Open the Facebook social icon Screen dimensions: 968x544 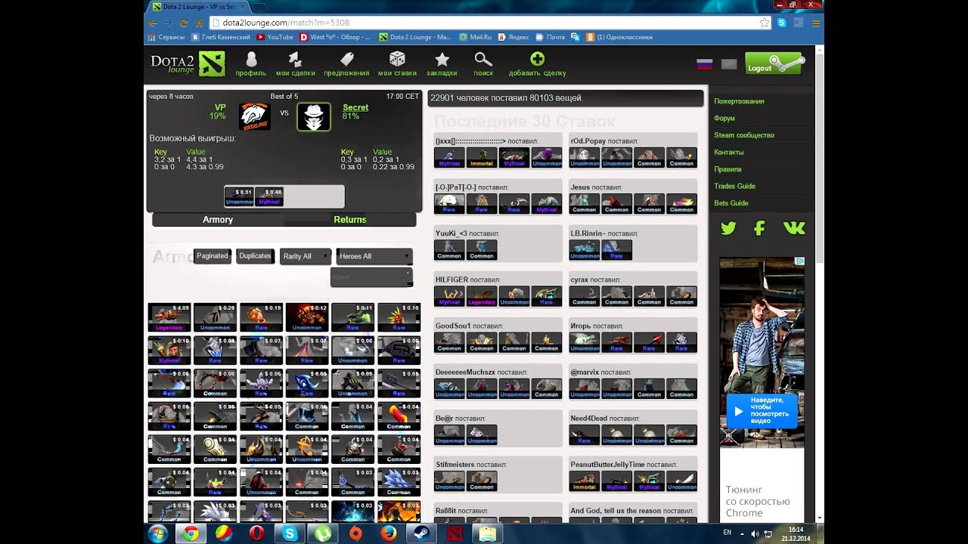pos(759,228)
